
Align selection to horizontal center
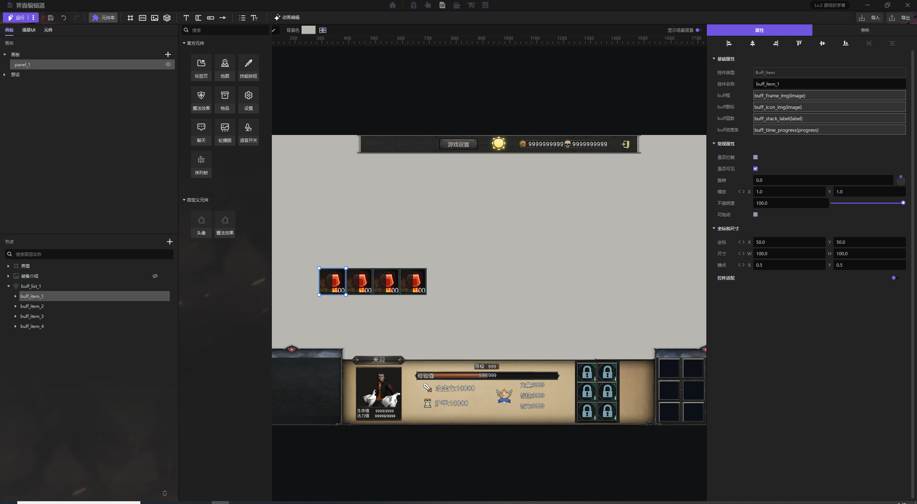tap(752, 43)
